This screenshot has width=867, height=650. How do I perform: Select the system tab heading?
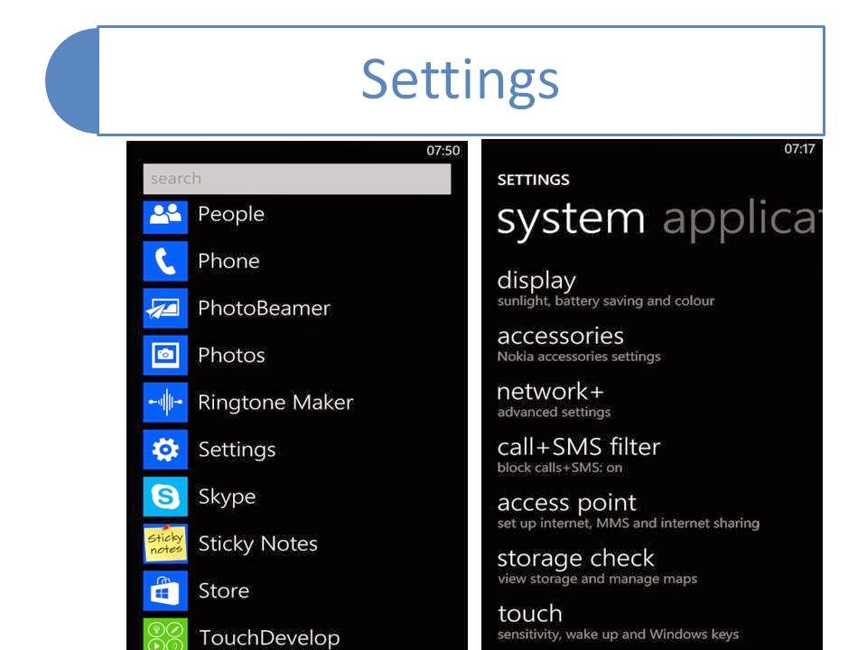click(x=571, y=219)
